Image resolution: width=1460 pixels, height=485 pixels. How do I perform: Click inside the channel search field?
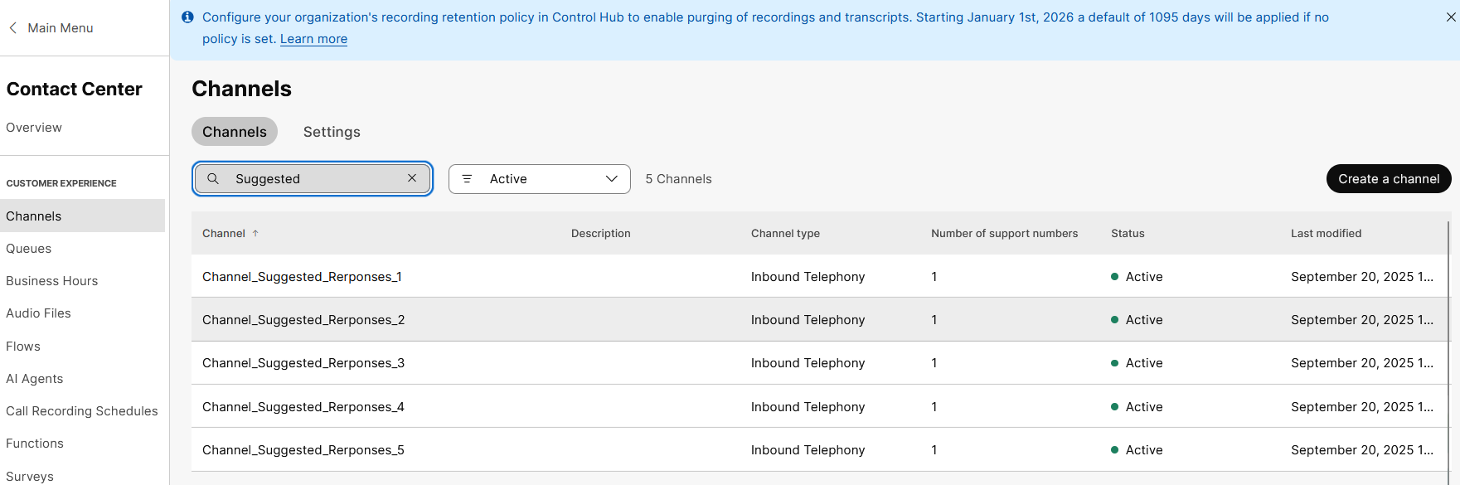pyautogui.click(x=315, y=179)
